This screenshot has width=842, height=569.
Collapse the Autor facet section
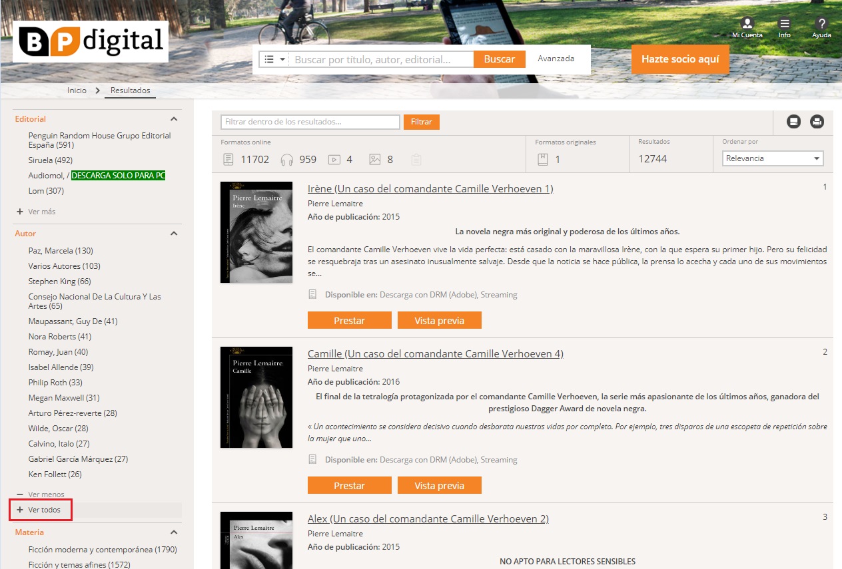tap(174, 234)
